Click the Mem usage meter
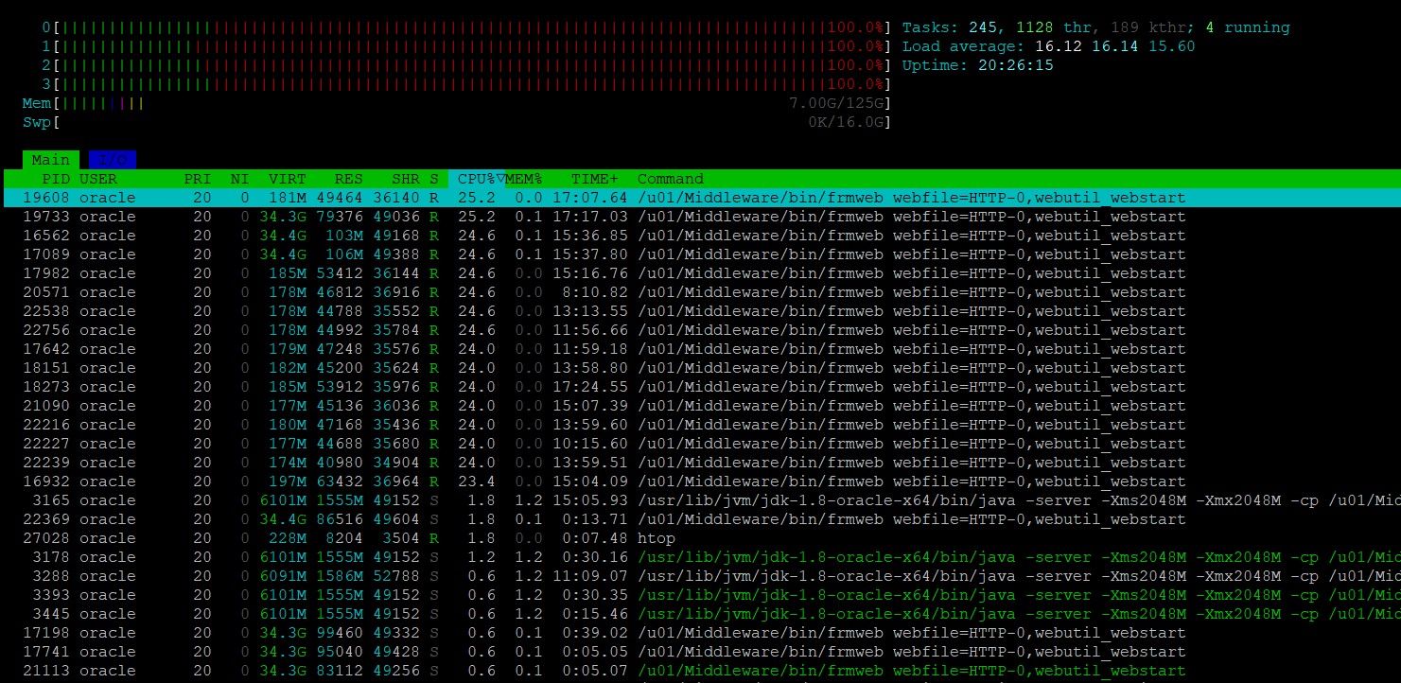1401x683 pixels. (457, 103)
